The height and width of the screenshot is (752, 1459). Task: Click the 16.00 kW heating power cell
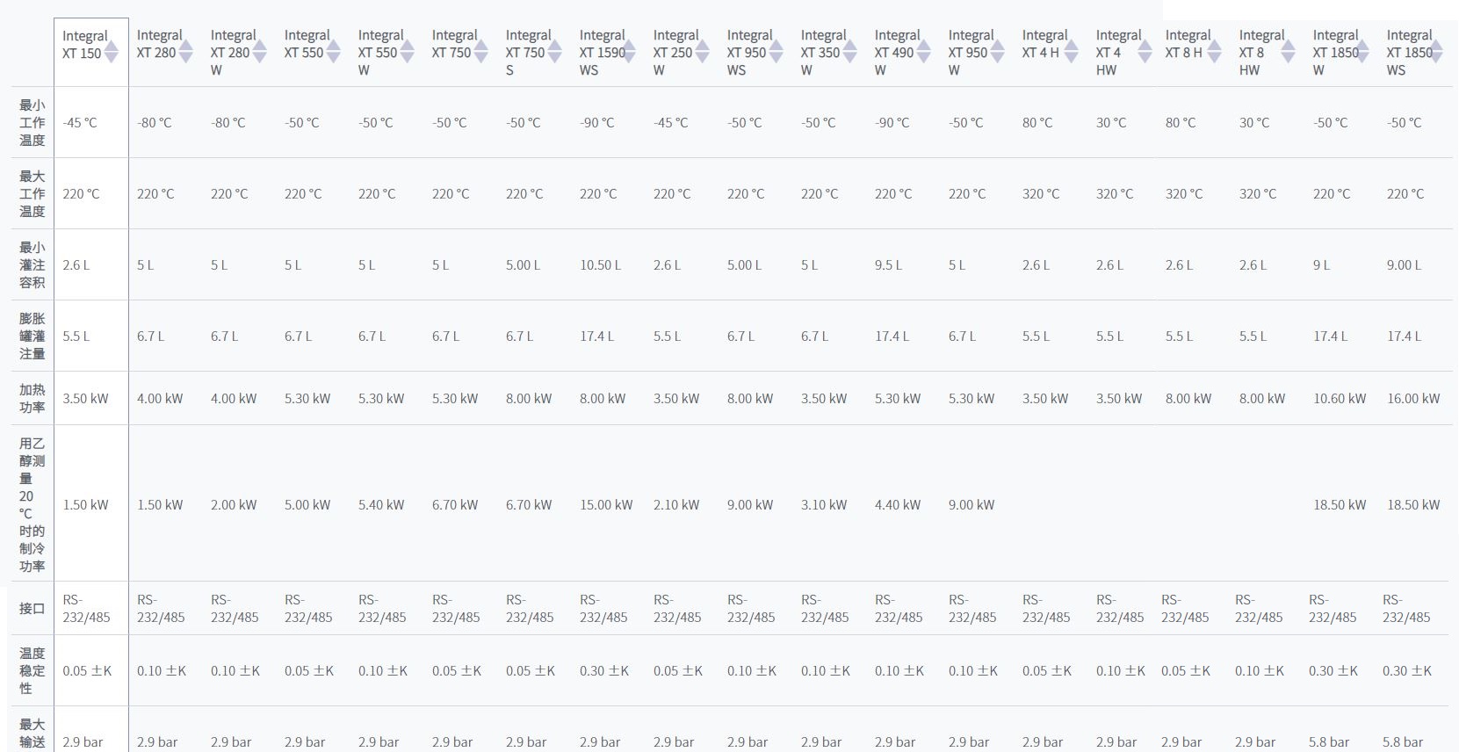[1412, 398]
